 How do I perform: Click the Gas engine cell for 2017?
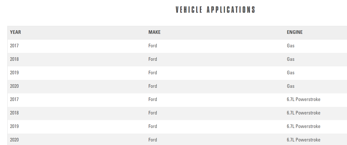(291, 46)
